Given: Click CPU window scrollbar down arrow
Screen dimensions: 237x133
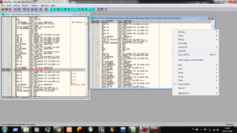Looking at the screenshot, I should click(87, 95).
